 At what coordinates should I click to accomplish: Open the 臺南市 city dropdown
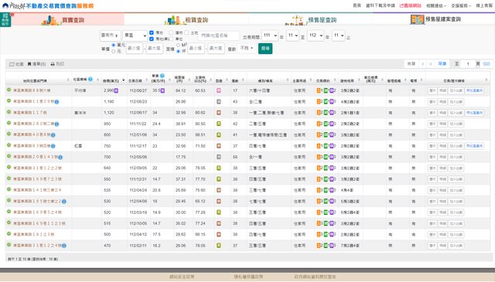[110, 36]
